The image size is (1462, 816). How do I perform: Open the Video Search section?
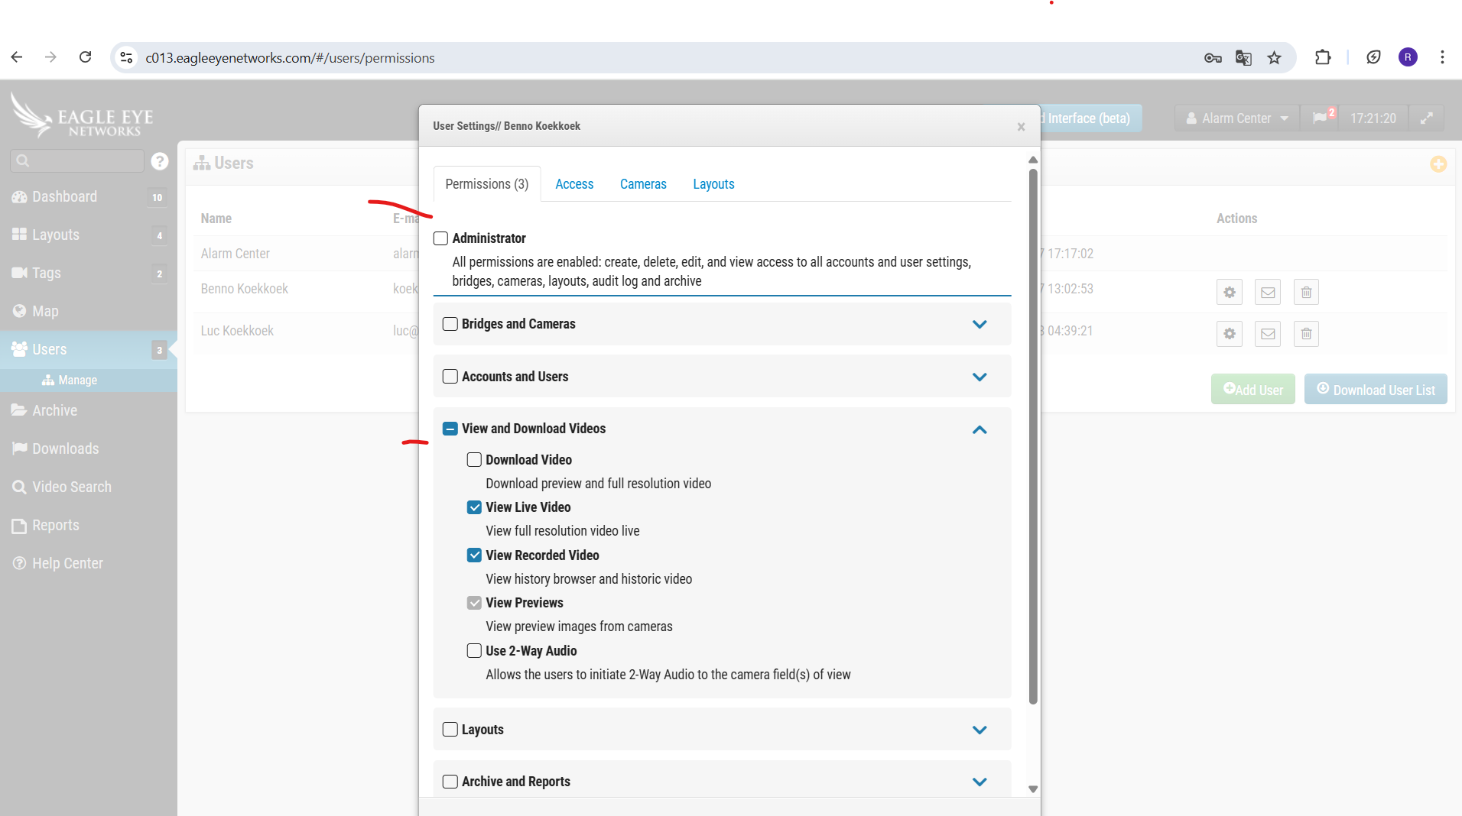[x=71, y=487]
